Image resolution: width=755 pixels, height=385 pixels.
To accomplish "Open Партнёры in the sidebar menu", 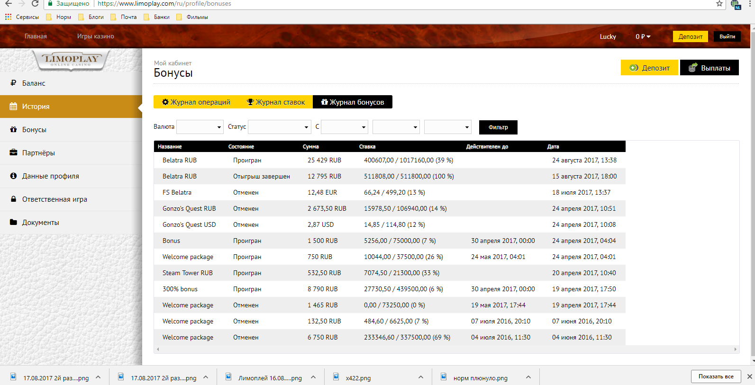I will [x=71, y=152].
